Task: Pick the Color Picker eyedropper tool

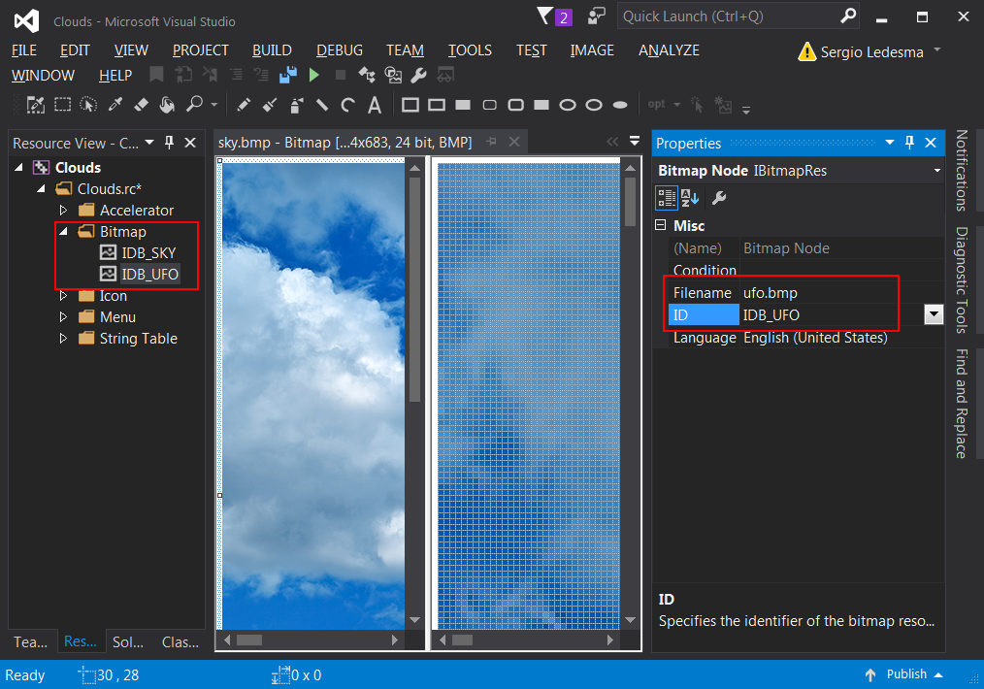Action: [115, 105]
